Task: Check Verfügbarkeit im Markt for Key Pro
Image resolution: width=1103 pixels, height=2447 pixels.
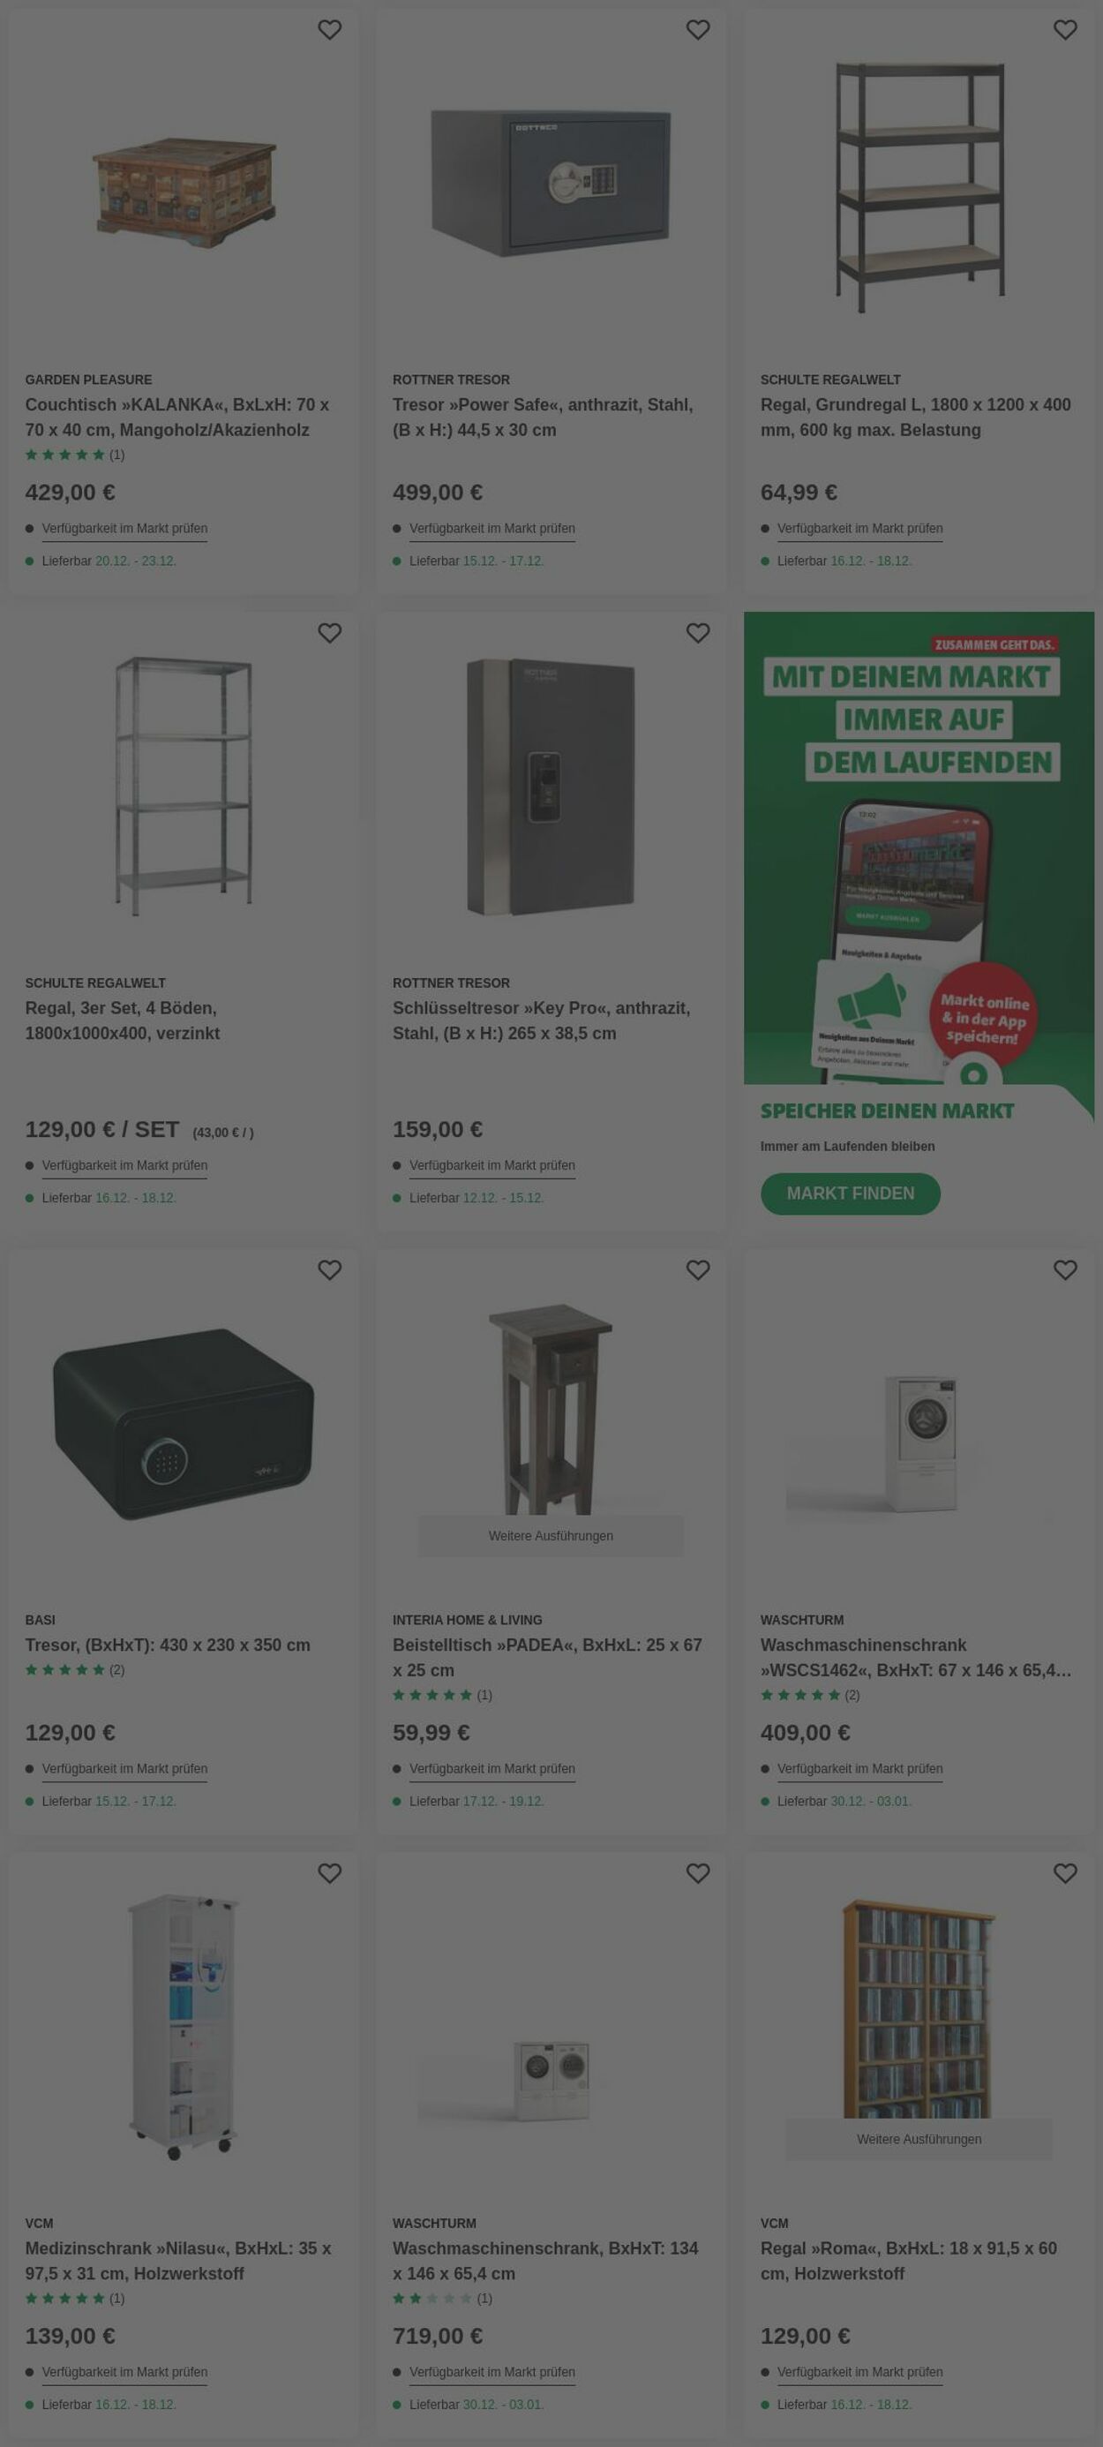Action: pyautogui.click(x=491, y=1165)
